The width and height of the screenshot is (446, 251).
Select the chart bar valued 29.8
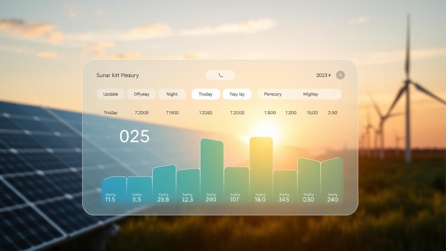[x=164, y=184]
